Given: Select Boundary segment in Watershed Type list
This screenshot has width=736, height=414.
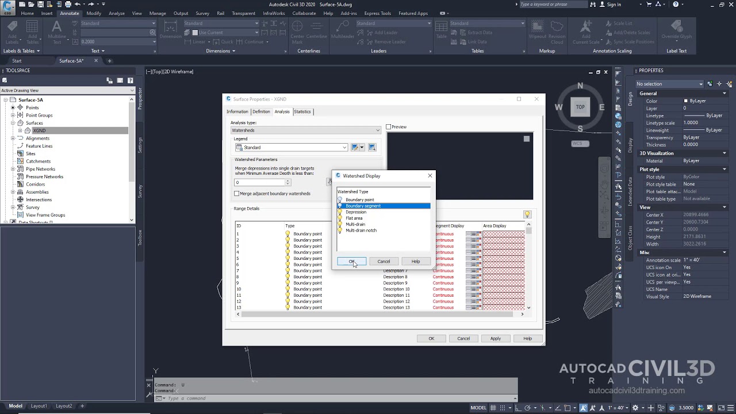Looking at the screenshot, I should (384, 206).
